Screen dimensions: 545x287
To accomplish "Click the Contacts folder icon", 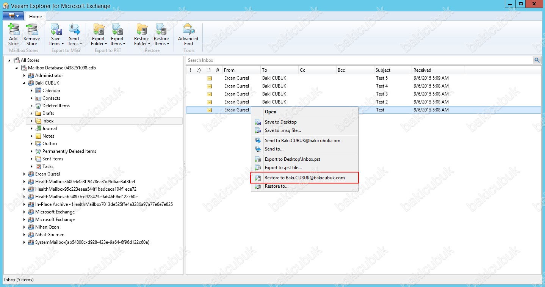I will coord(38,98).
